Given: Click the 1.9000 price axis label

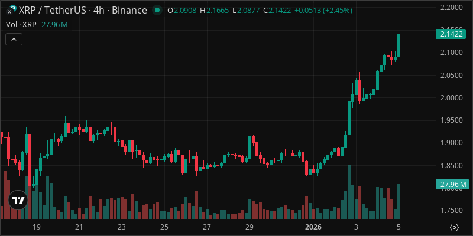Looking at the screenshot, I should click(x=452, y=143).
